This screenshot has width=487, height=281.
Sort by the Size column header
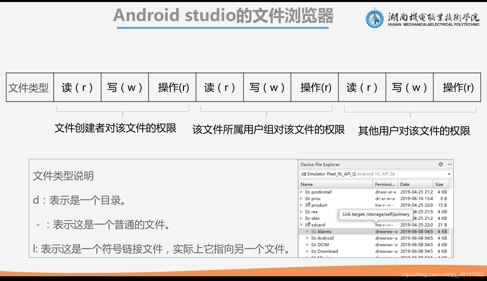[x=441, y=184]
